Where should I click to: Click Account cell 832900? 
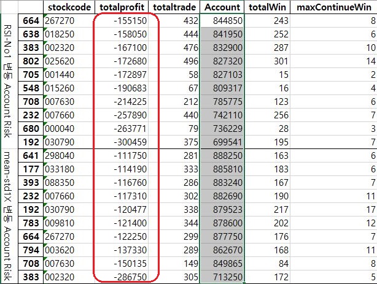click(222, 48)
